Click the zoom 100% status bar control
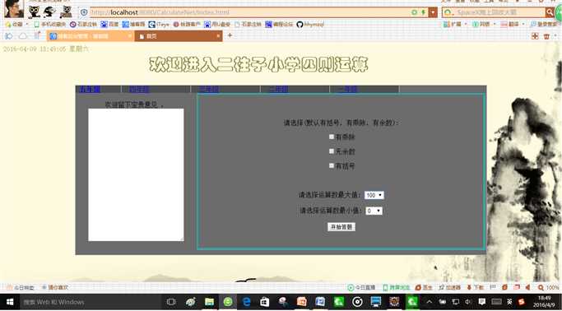562x311 pixels. [548, 287]
